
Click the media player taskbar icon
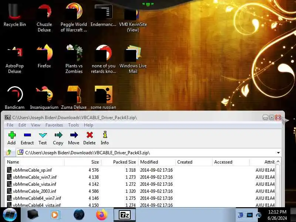tap(55, 215)
